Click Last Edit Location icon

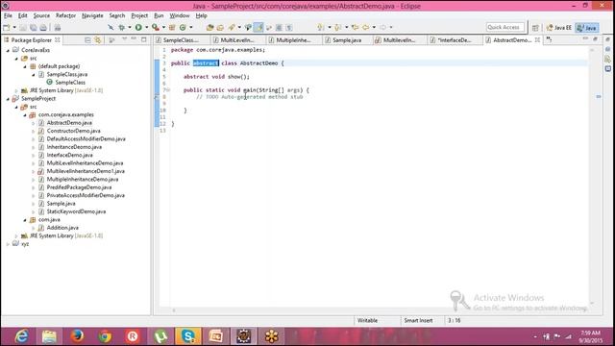tap(355, 28)
